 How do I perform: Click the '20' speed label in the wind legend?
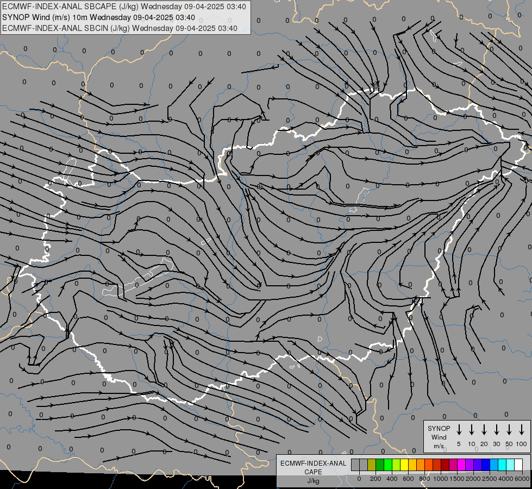pyautogui.click(x=484, y=444)
